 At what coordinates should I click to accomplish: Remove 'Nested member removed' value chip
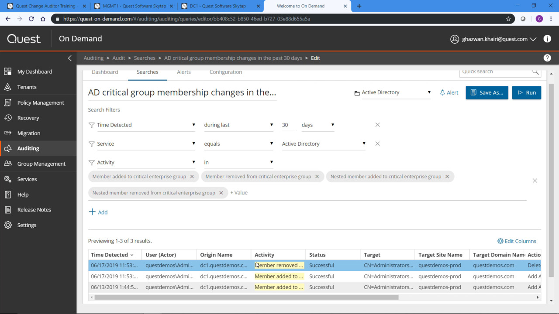click(221, 193)
